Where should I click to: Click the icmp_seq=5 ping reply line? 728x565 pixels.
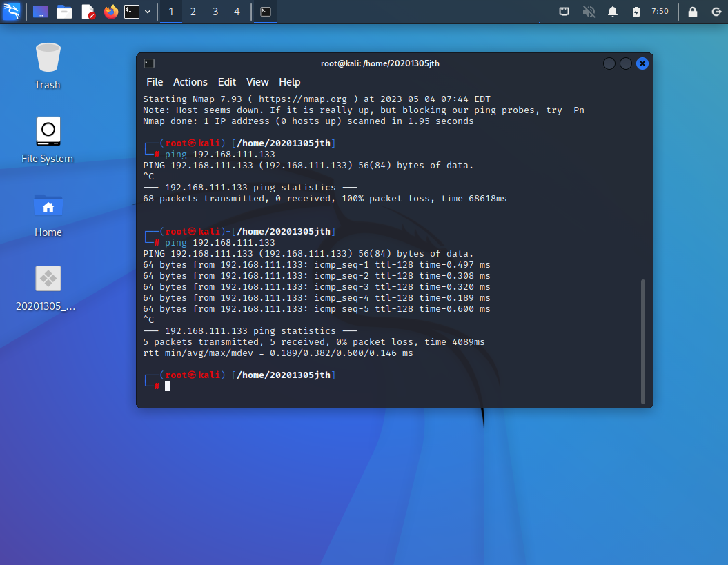(317, 309)
